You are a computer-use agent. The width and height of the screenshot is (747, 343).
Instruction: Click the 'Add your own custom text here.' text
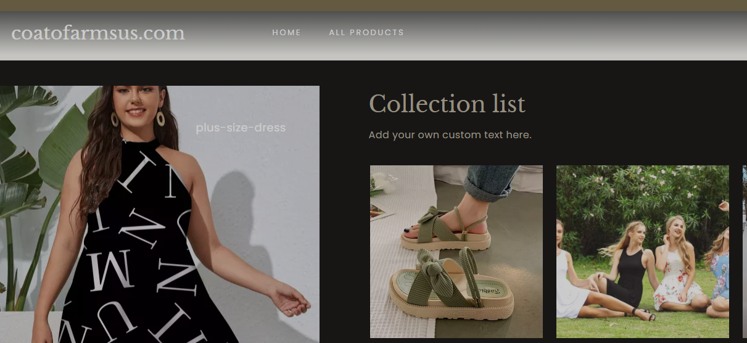(450, 134)
